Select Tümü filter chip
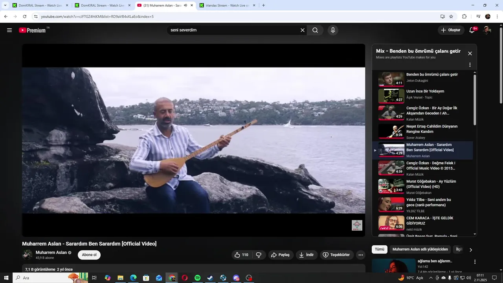The height and width of the screenshot is (283, 503). tap(380, 249)
